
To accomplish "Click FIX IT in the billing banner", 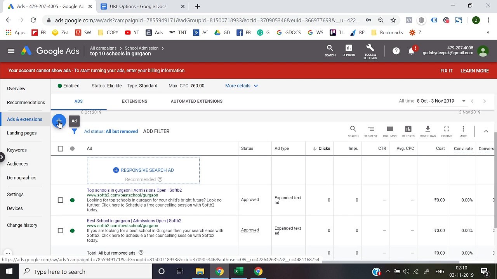I will point(447,71).
